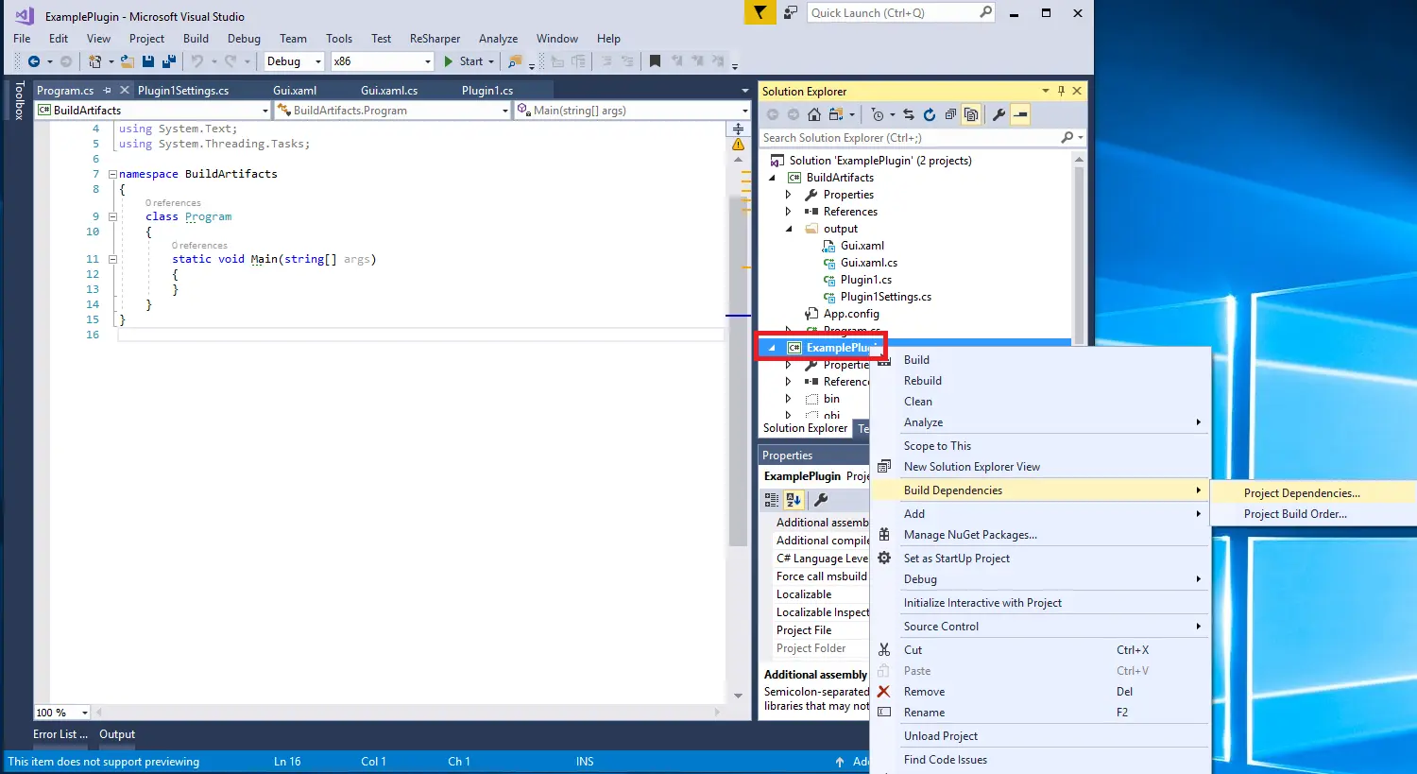The image size is (1417, 774).
Task: Open the Analyze menu in menu bar
Action: click(x=498, y=39)
